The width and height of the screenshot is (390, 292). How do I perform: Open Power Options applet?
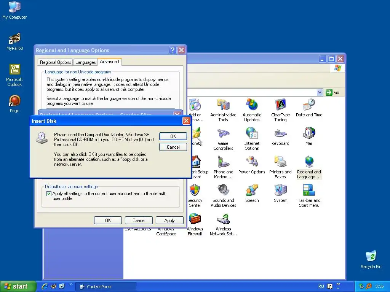pos(252,165)
